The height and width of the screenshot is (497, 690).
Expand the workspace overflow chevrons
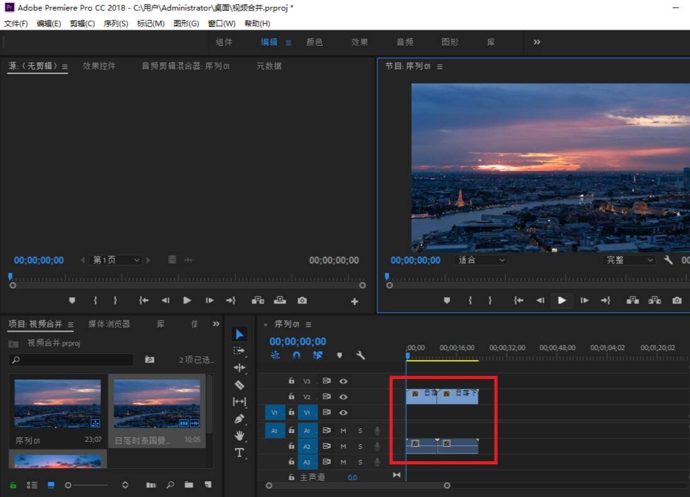point(537,42)
